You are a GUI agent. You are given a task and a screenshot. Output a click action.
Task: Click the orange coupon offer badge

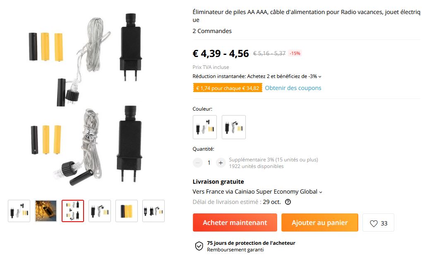(x=228, y=88)
